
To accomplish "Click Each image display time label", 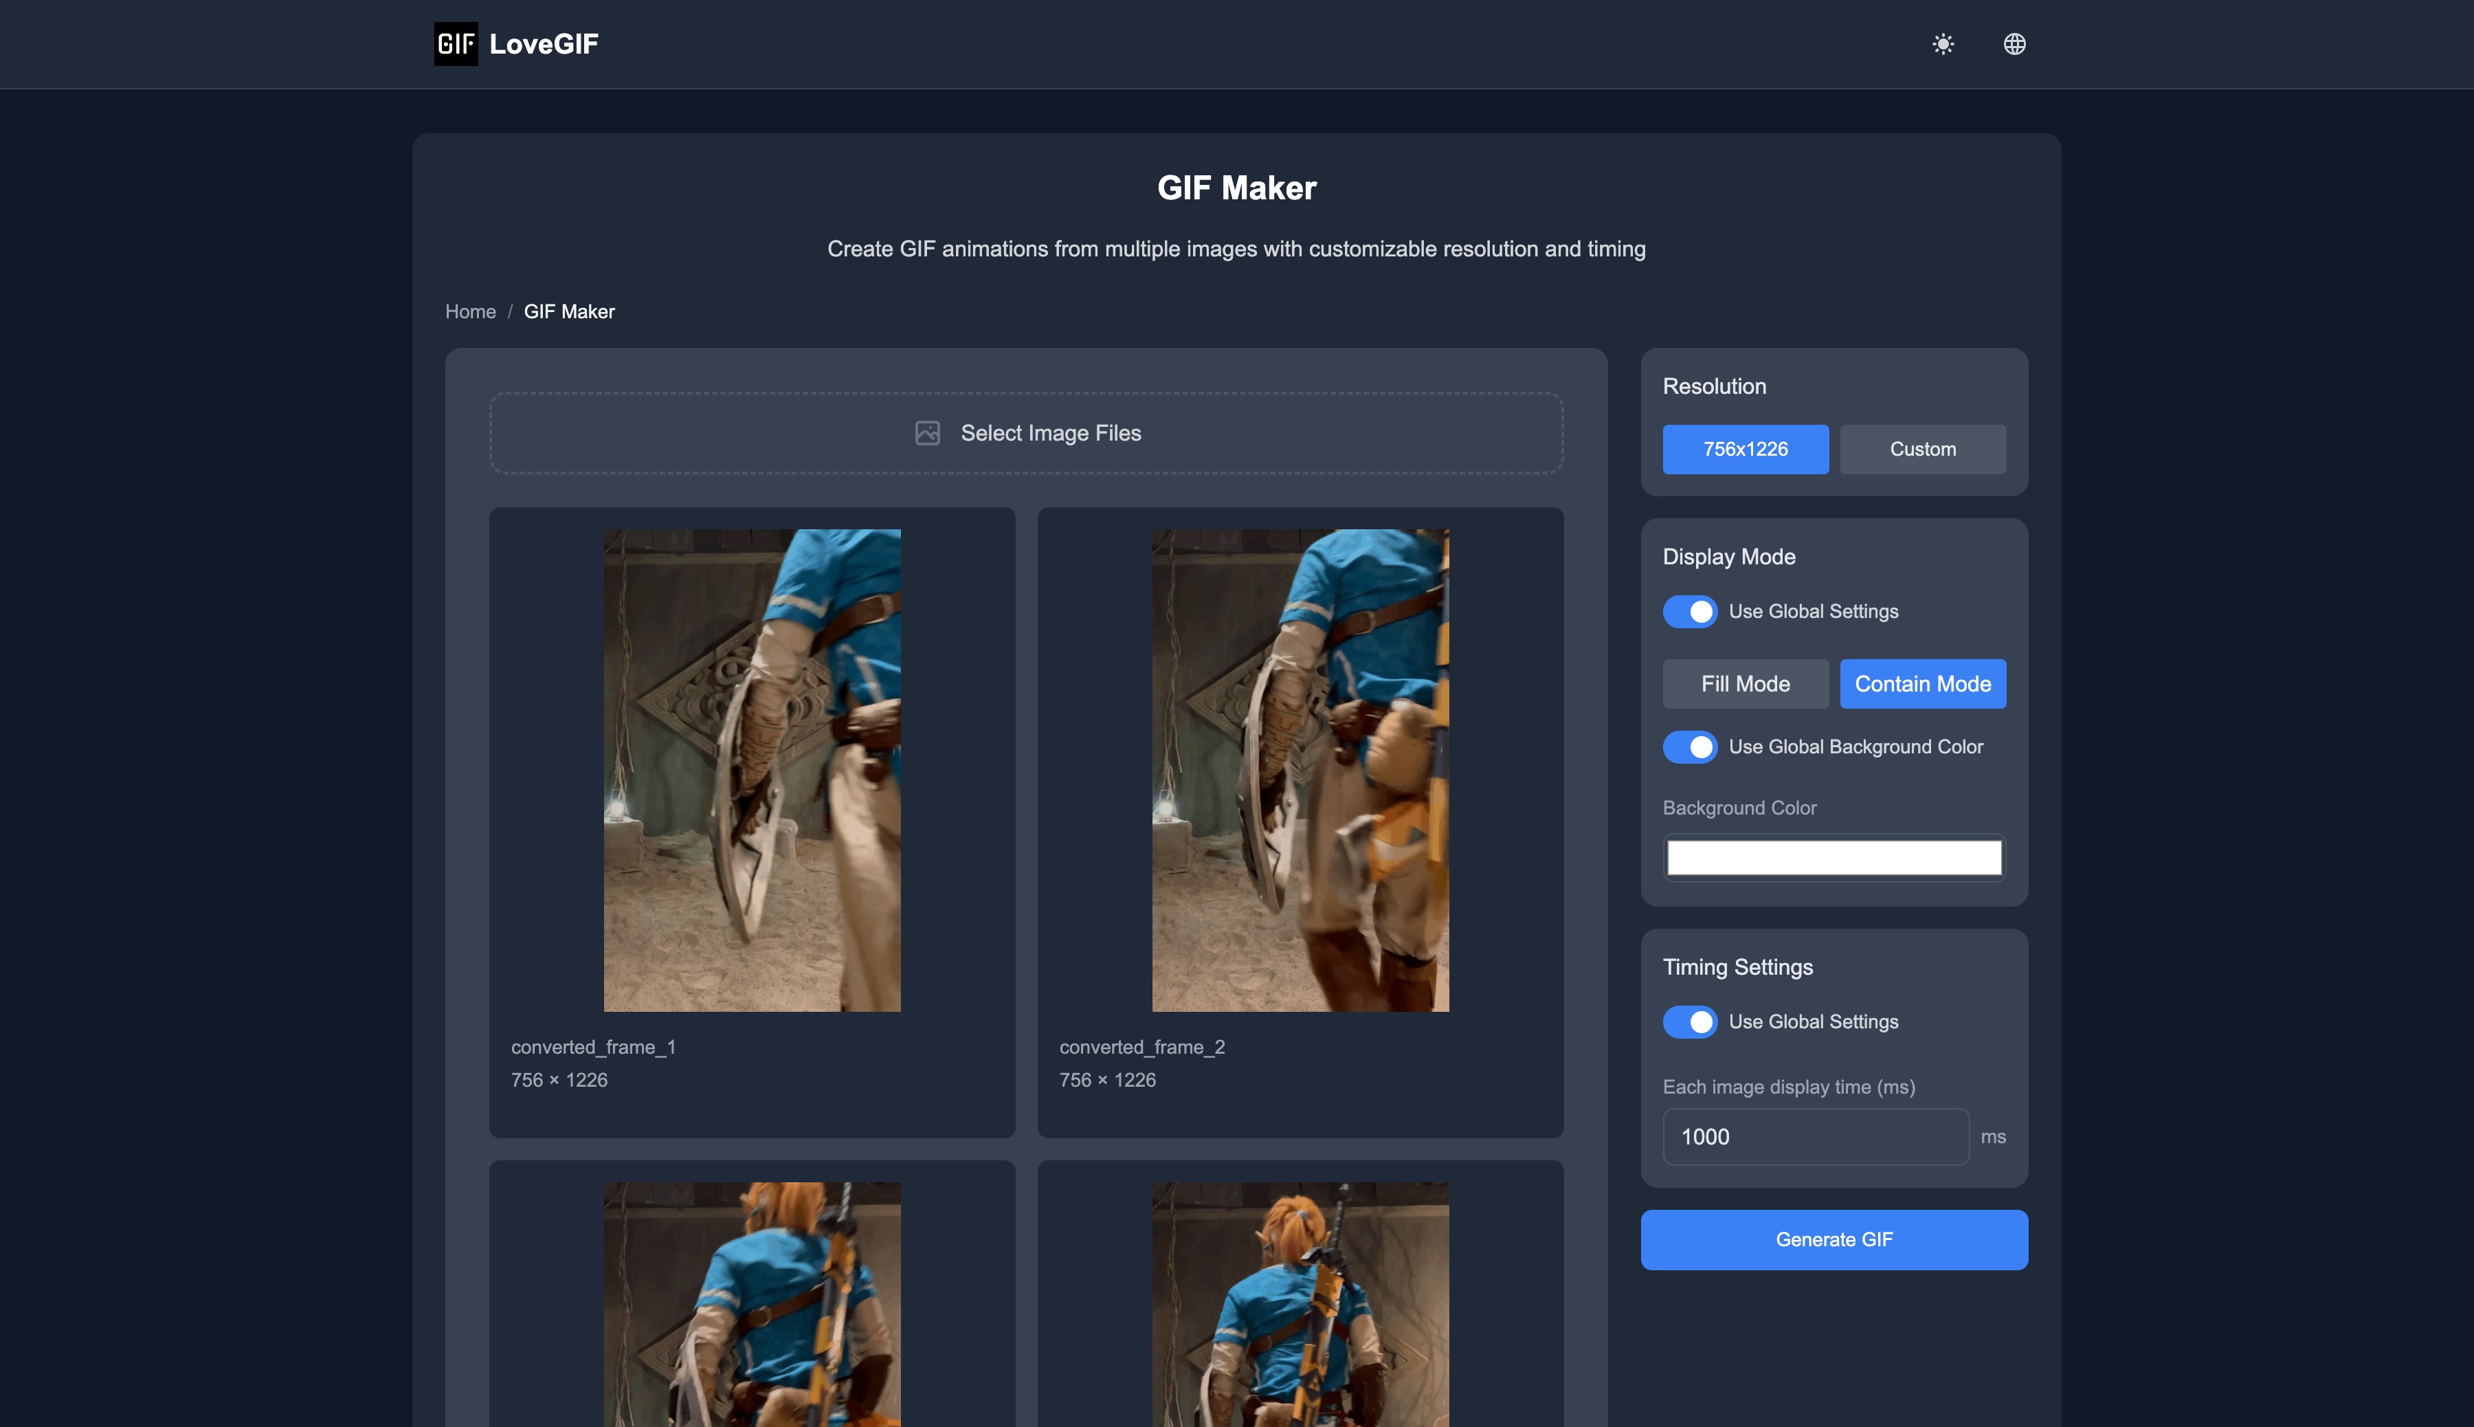I will 1789,1087.
